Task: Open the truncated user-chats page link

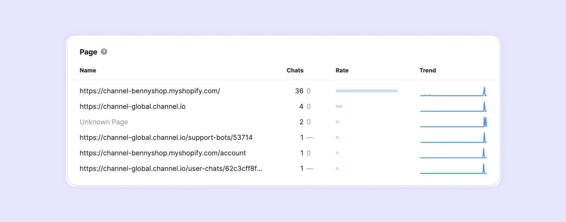Action: [x=171, y=169]
